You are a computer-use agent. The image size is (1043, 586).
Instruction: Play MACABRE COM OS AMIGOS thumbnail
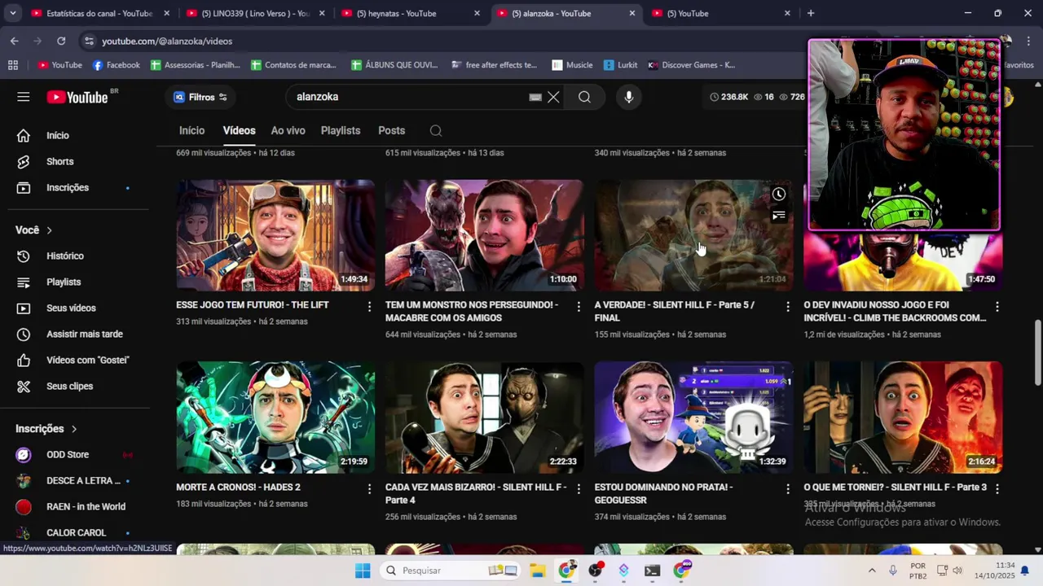click(484, 236)
